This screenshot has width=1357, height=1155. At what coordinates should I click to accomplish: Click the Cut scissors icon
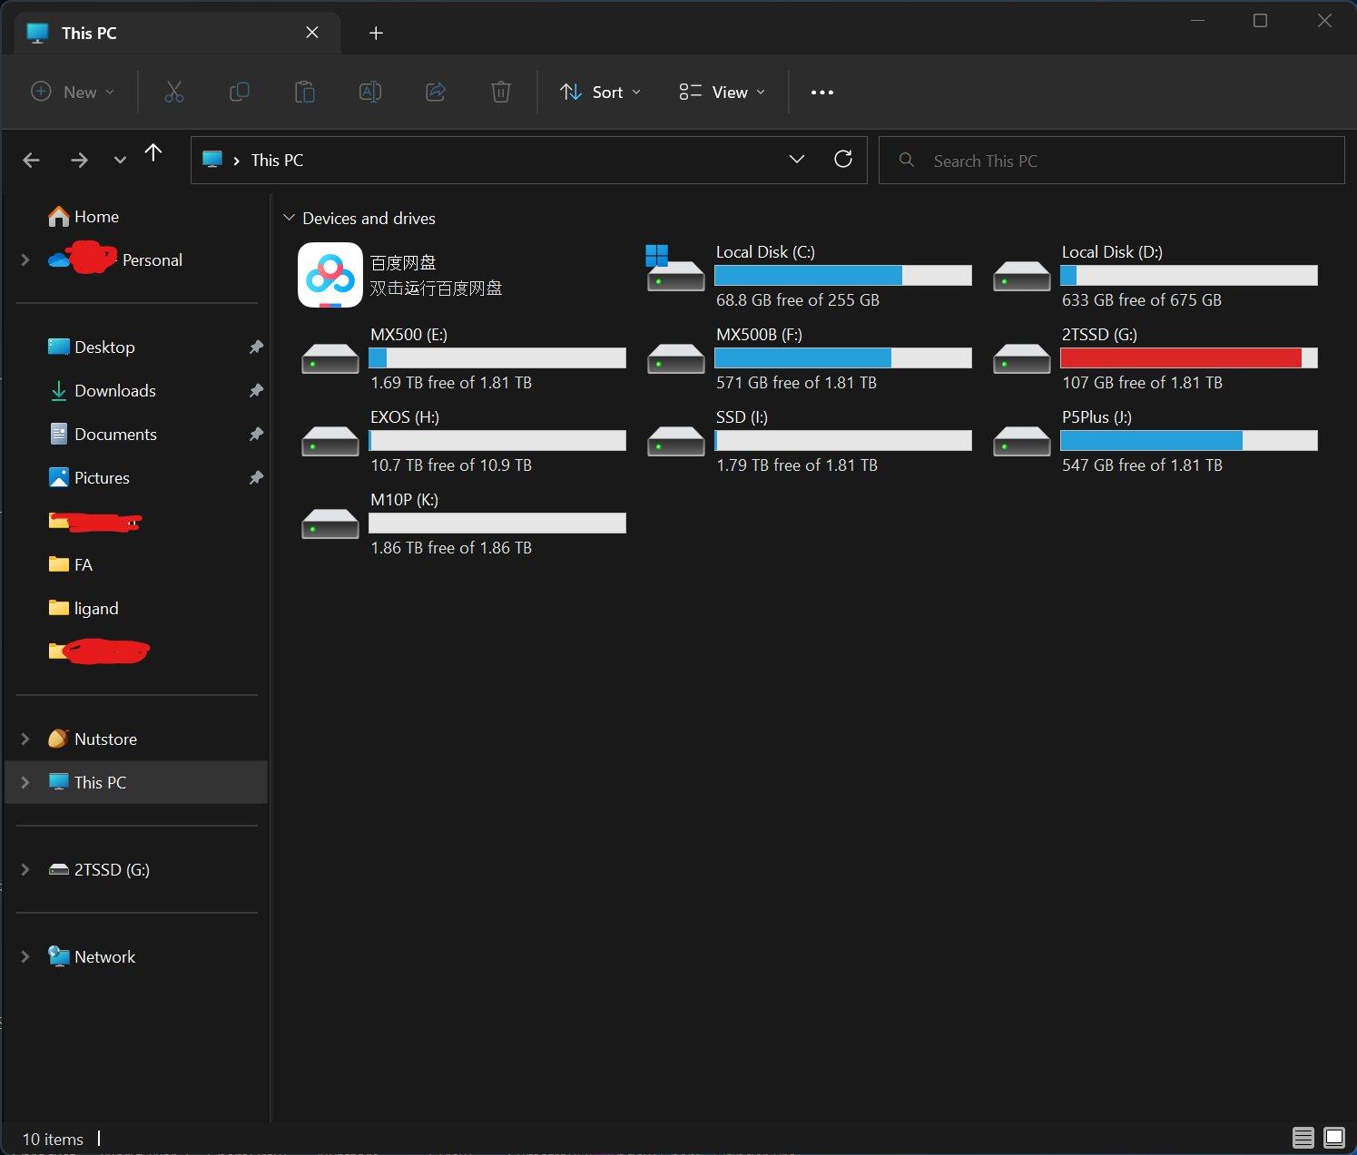[174, 92]
